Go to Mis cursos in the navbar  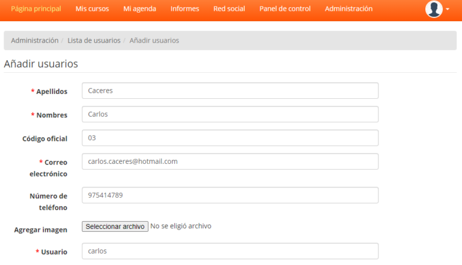tap(92, 9)
